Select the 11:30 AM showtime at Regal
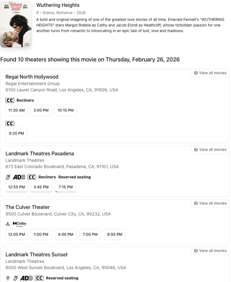This screenshot has height=282, width=231. [16, 111]
